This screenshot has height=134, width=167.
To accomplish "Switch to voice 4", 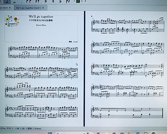I will tap(85, 1).
